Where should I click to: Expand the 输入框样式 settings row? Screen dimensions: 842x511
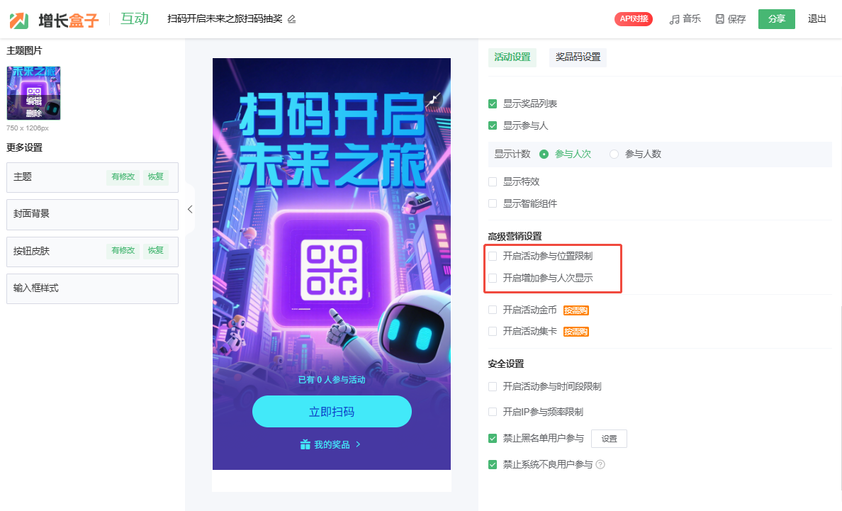tap(92, 288)
